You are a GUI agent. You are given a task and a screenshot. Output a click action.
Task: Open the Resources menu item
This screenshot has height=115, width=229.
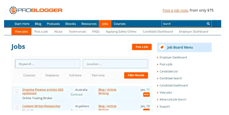point(89,24)
